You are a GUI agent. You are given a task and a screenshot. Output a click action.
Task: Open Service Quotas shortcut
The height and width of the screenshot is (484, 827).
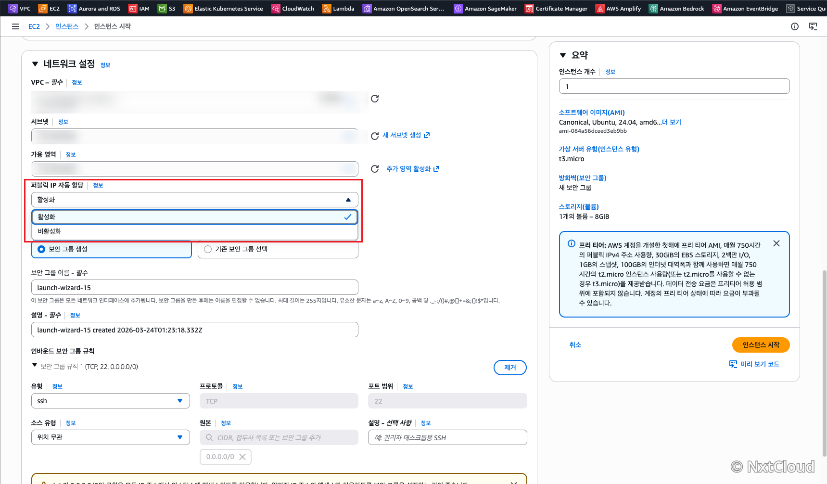806,8
